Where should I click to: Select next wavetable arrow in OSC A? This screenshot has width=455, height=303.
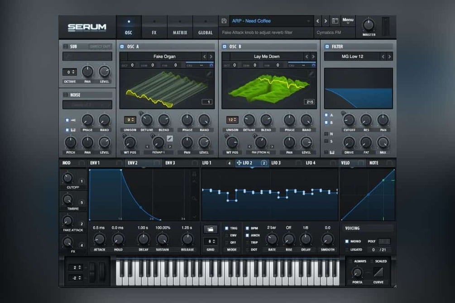211,57
